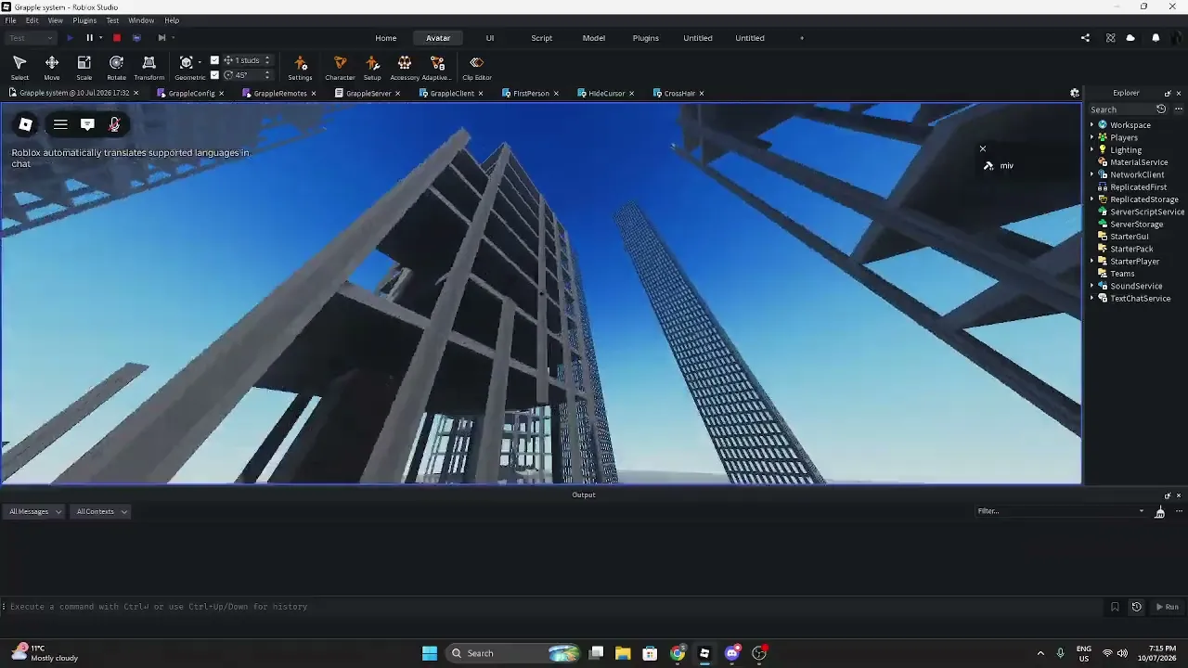Expand the Workspace tree node
This screenshot has width=1188, height=668.
(1091, 125)
